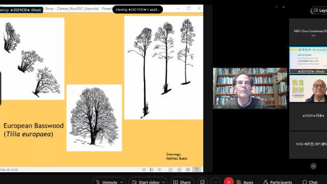Image resolution: width=327 pixels, height=184 pixels.
Task: Go to next slide in PowerPoint status bar
Action: pos(159,170)
